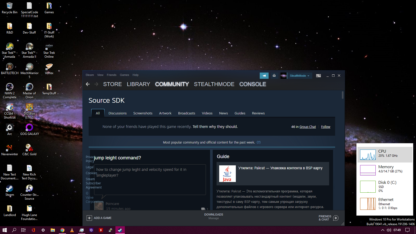
Task: Open the volume speaker tray icon
Action: [389, 230]
